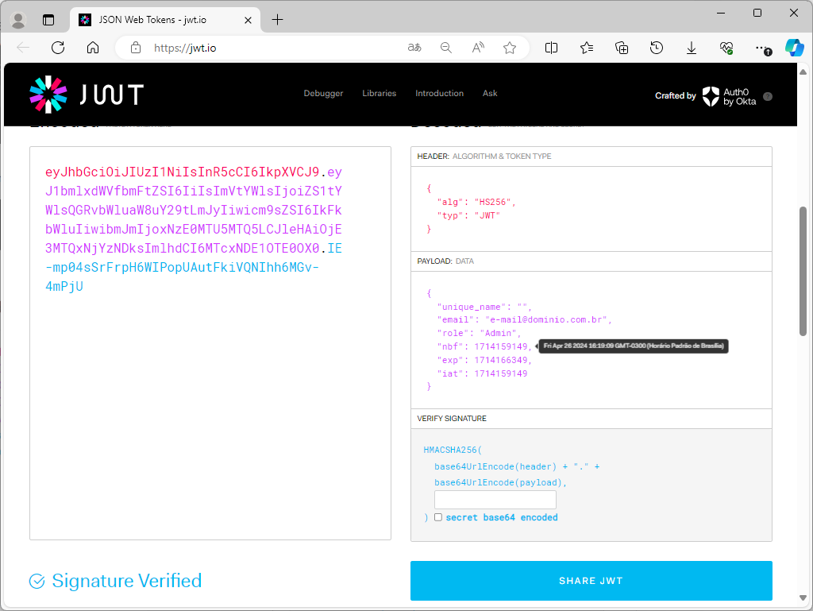The width and height of the screenshot is (813, 611).
Task: Click the HEADER: ALGORITHM & TOKEN TYPE heading
Action: (484, 156)
